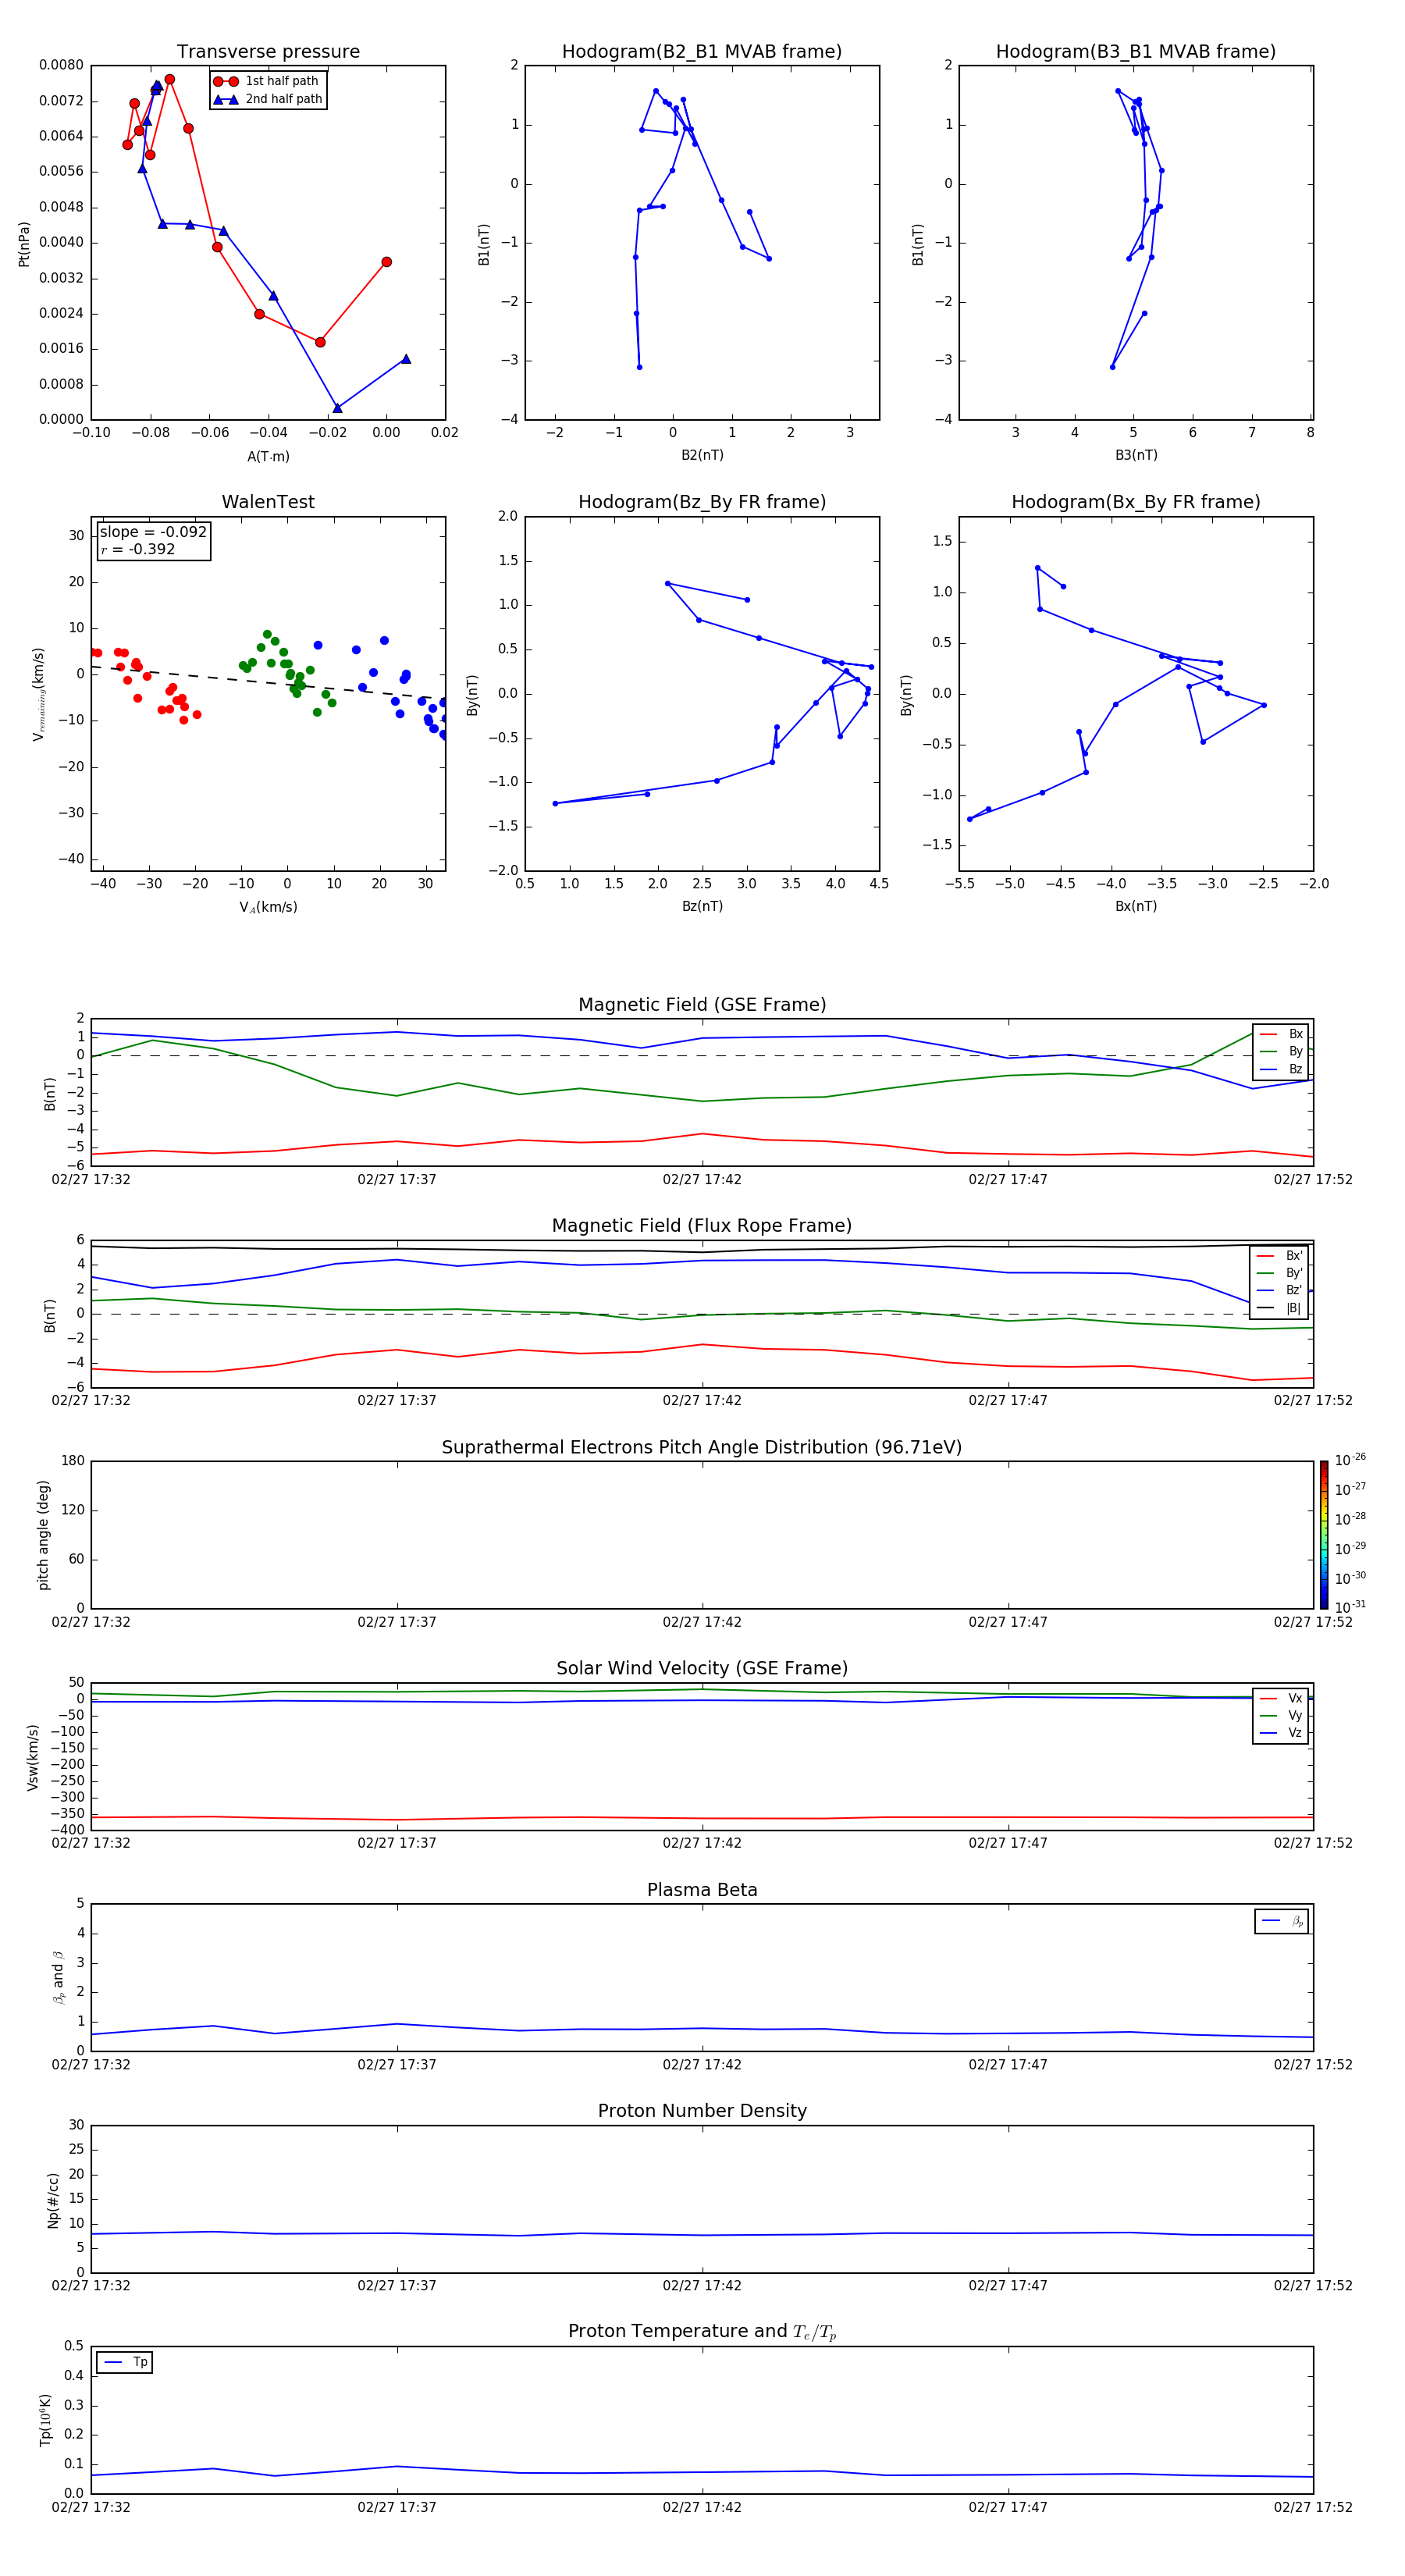Click the 'Hodogram(Bx_By FR frame)' title
This screenshot has width=1405, height=2576.
pos(1136,502)
